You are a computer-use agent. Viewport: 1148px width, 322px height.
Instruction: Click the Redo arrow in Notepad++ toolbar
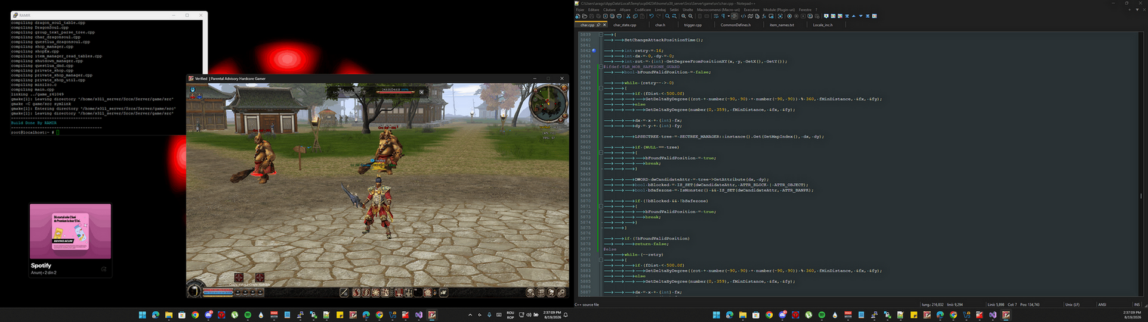point(658,16)
